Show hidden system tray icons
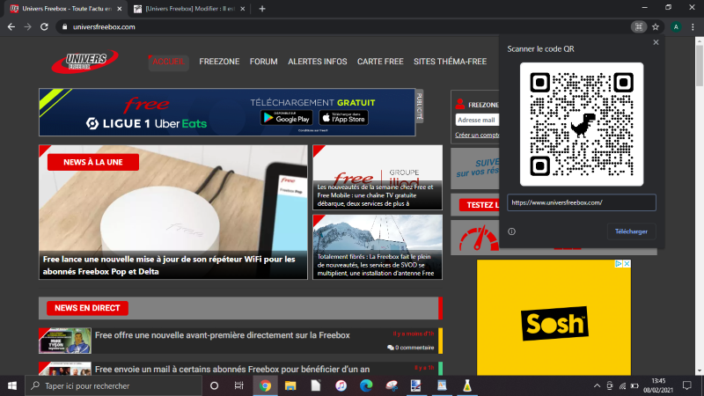The height and width of the screenshot is (396, 704). (597, 385)
